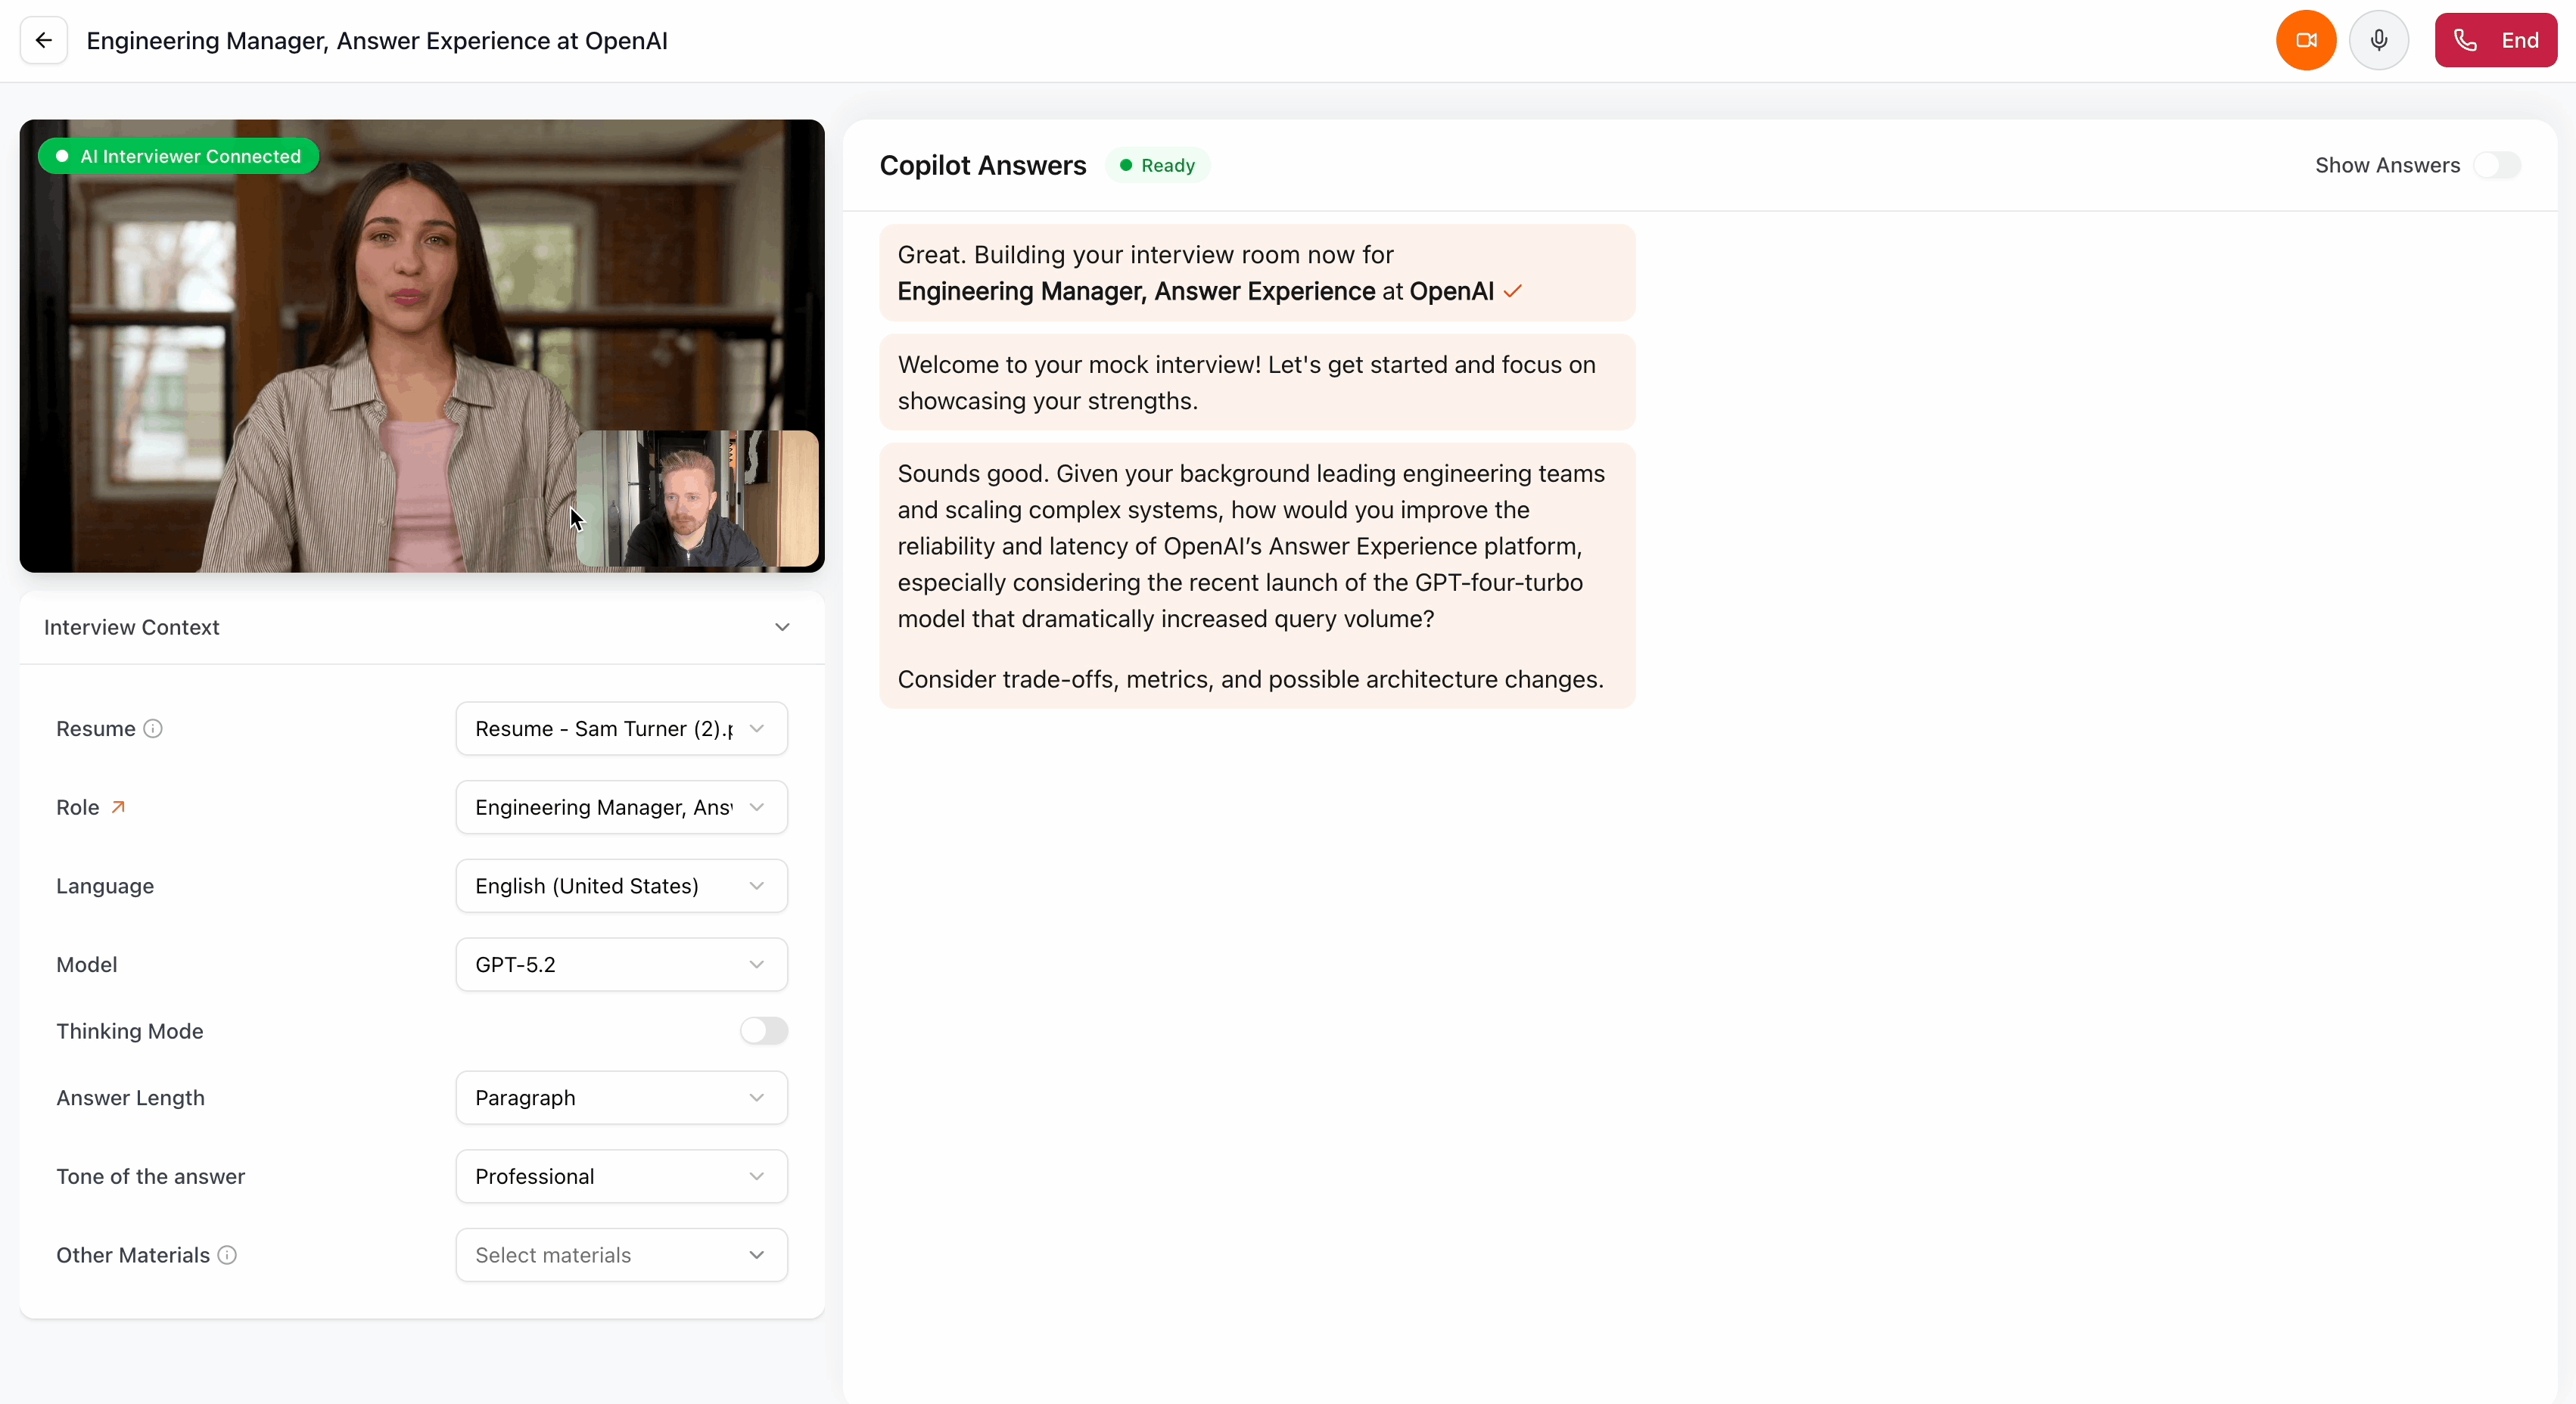
Task: Collapse the Interview Context section
Action: click(x=782, y=626)
